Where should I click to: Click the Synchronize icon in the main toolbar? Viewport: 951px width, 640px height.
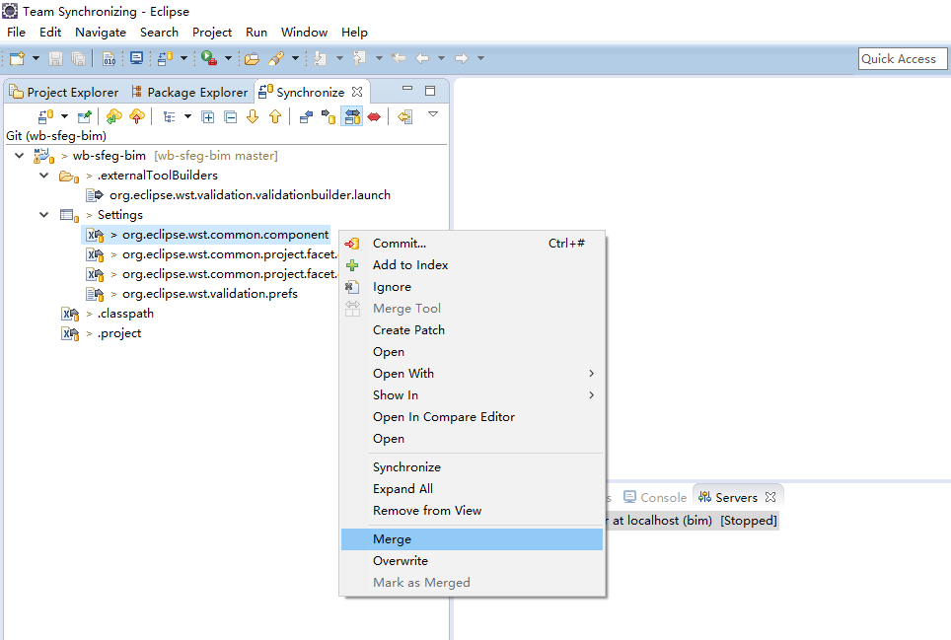coord(165,58)
